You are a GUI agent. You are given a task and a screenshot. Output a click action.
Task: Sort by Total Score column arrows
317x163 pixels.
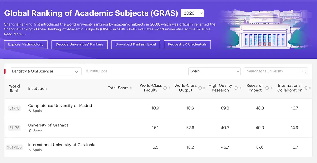point(131,88)
